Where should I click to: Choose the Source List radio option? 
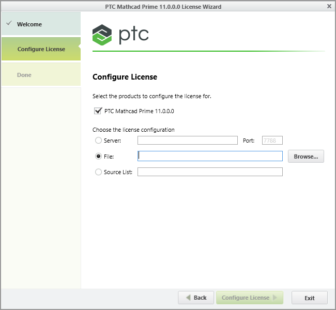[98, 172]
